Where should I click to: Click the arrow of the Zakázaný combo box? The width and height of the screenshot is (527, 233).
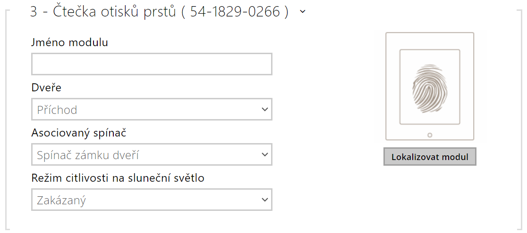click(264, 200)
